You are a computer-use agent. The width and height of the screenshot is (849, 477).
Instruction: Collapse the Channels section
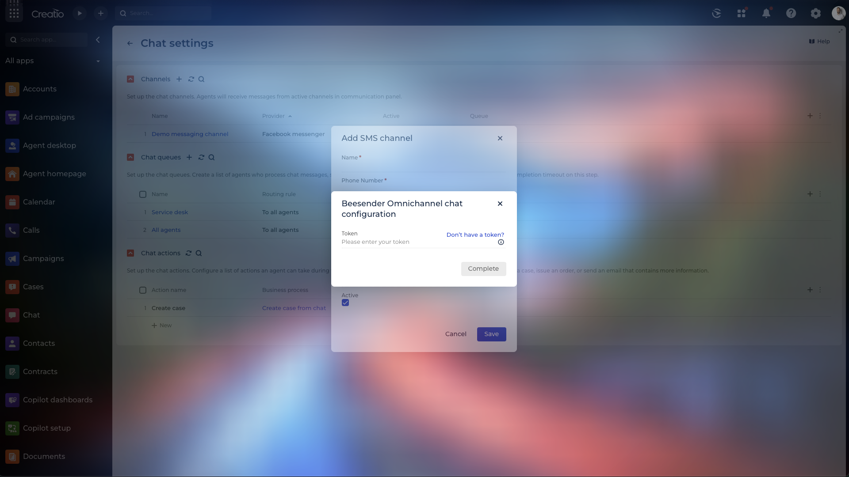(x=130, y=79)
